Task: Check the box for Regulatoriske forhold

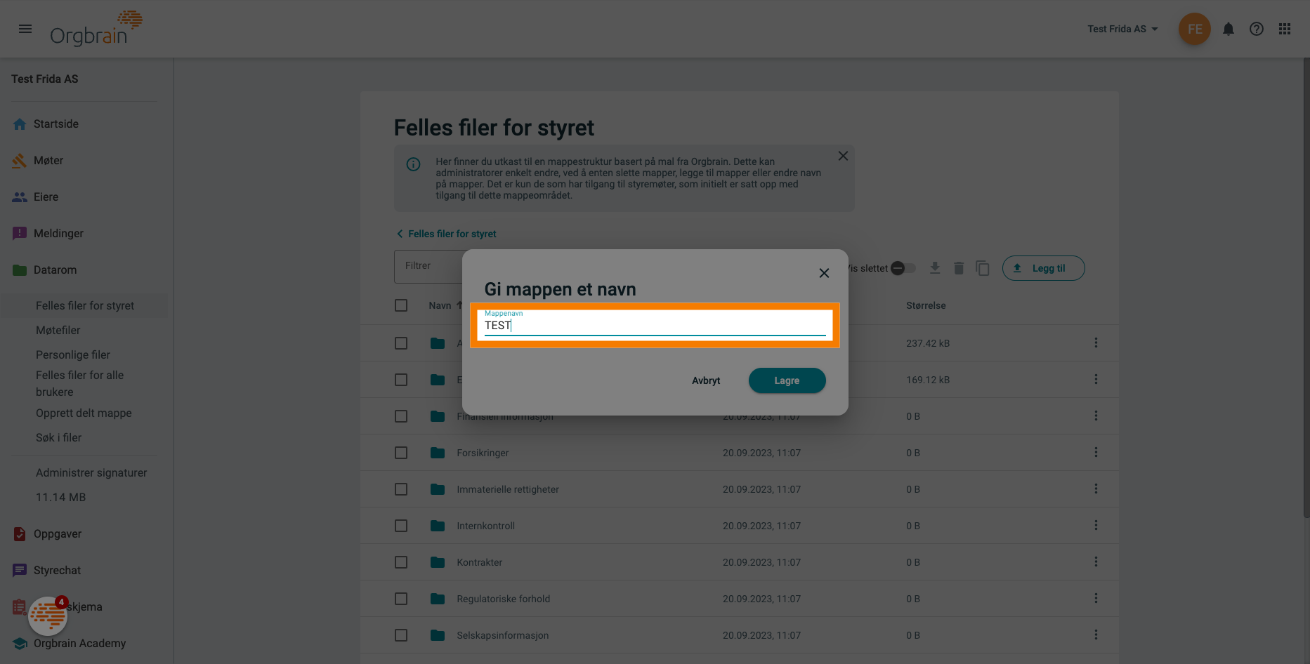Action: click(401, 599)
